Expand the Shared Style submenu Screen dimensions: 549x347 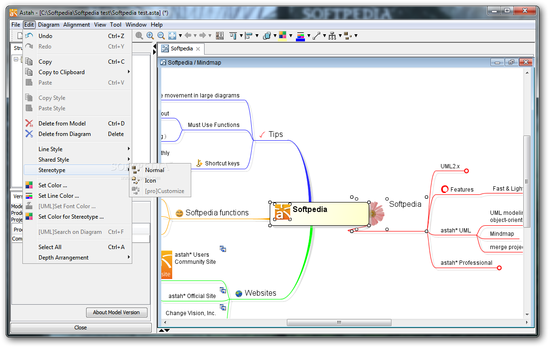[78, 160]
